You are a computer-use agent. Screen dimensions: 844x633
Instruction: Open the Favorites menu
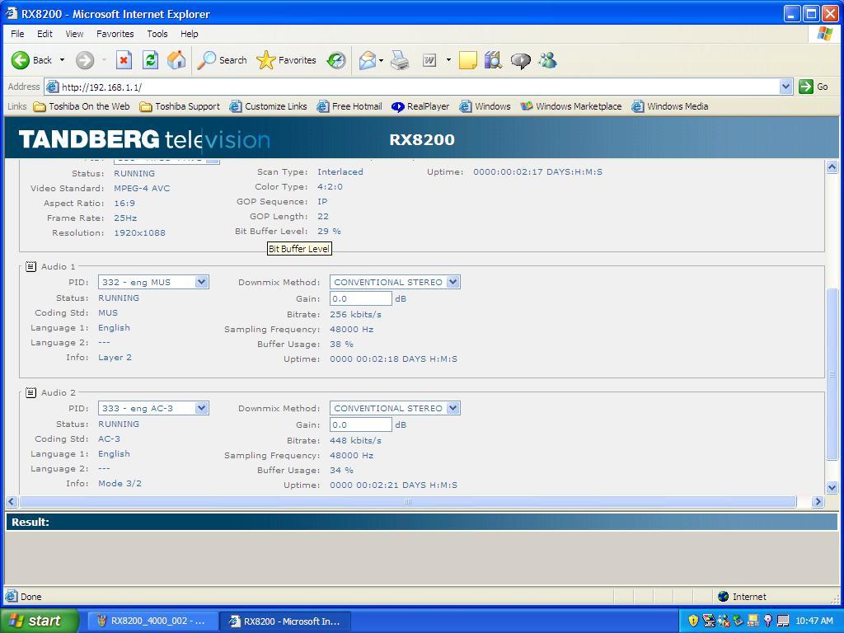(115, 34)
